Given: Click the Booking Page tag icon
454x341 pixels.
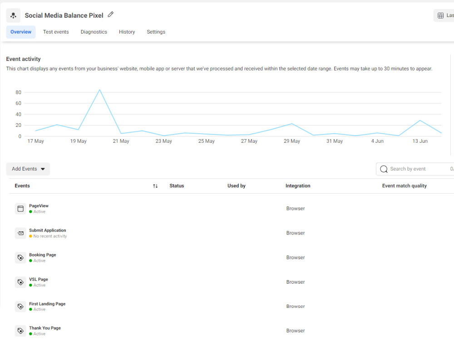Looking at the screenshot, I should (20, 257).
